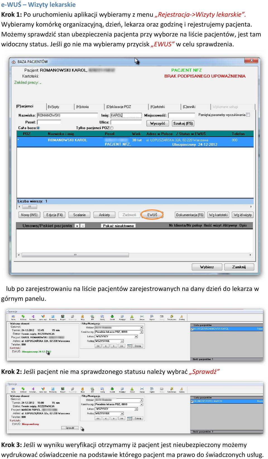Viewport: 268px width, 459px height.
Task: Switch to (H)istoria tab
Action: pos(89,107)
